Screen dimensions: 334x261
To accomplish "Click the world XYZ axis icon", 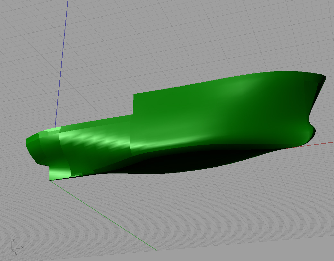I will (x=17, y=247).
